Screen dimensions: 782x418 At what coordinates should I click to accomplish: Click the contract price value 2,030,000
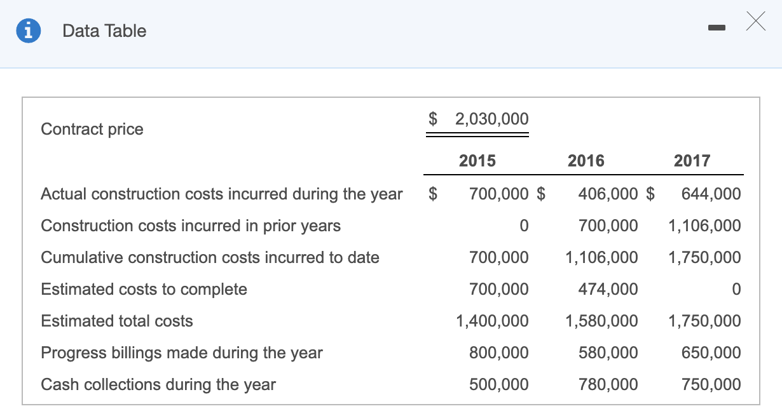[491, 119]
